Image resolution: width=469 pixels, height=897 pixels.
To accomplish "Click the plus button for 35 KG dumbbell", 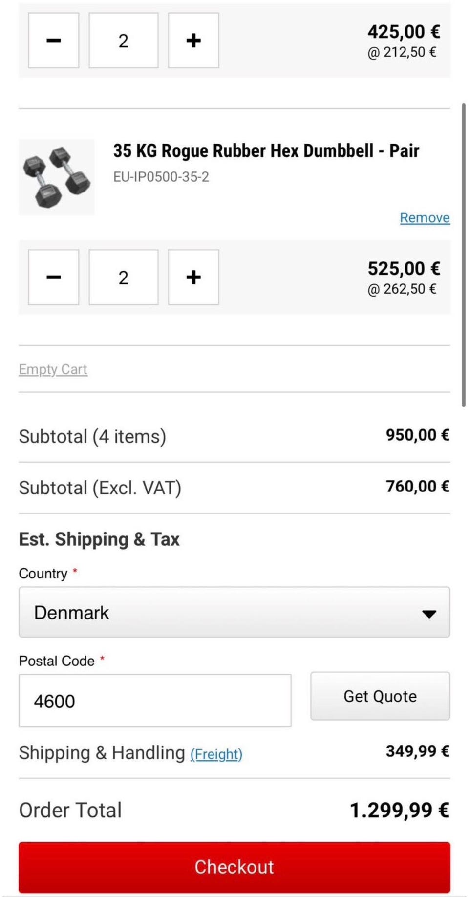I will 193,278.
